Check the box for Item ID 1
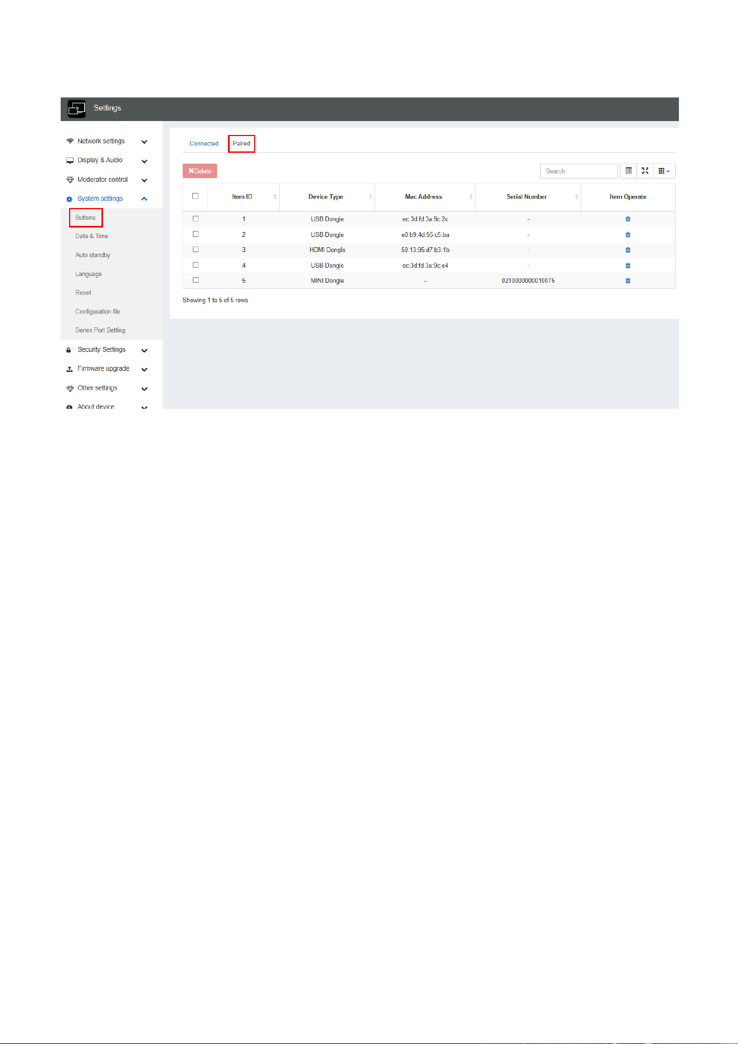 click(x=196, y=219)
